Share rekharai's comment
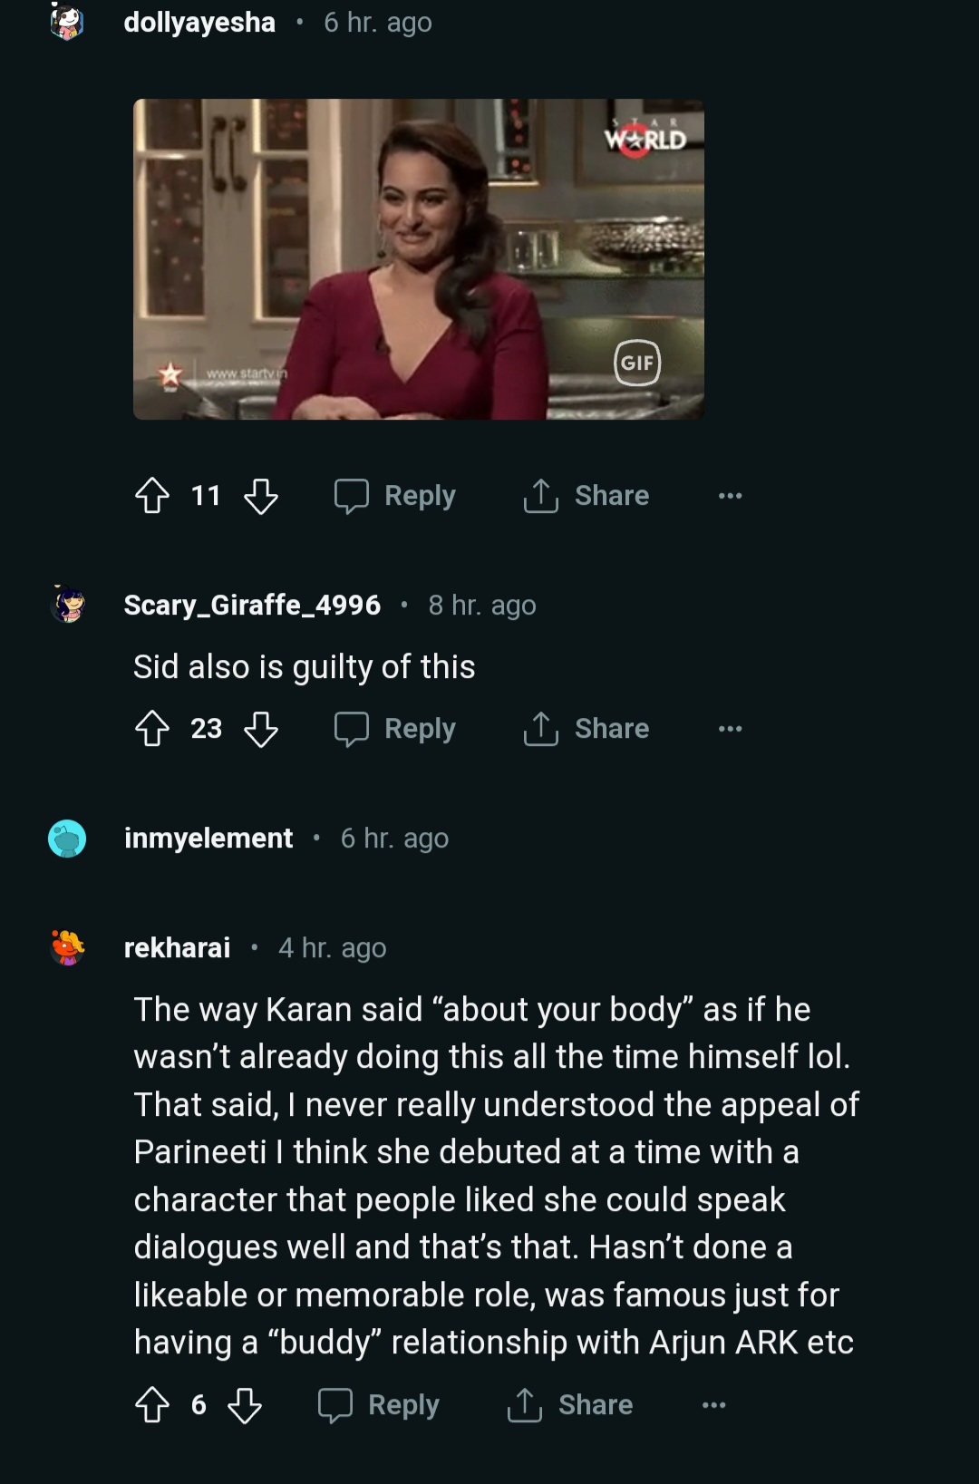 (570, 1405)
